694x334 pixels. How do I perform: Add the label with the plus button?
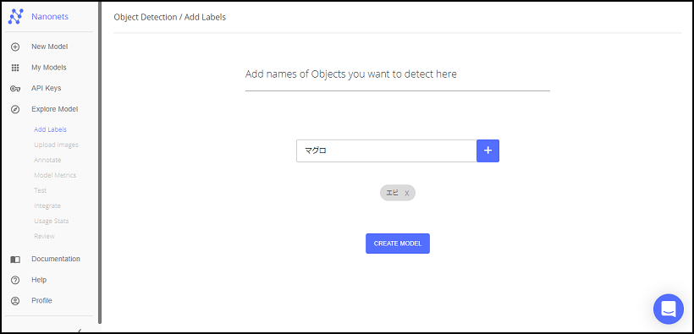(x=487, y=151)
